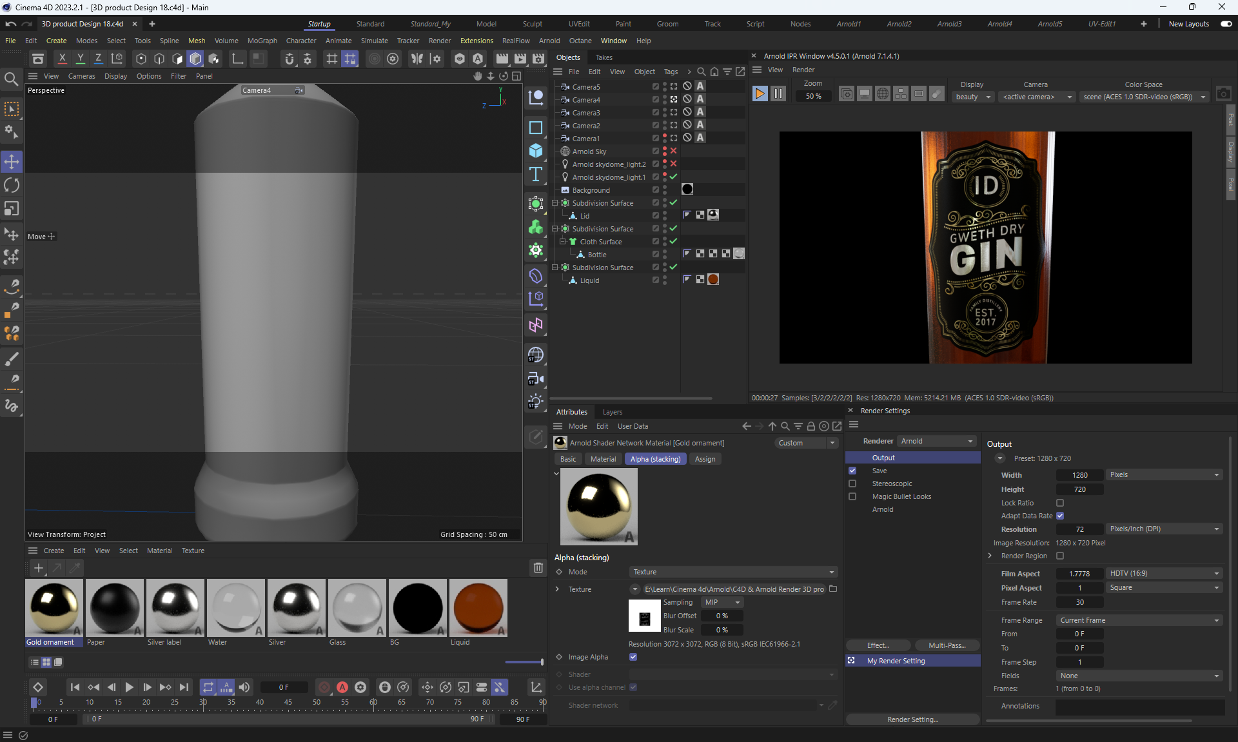Uncheck the Save render option

(852, 471)
